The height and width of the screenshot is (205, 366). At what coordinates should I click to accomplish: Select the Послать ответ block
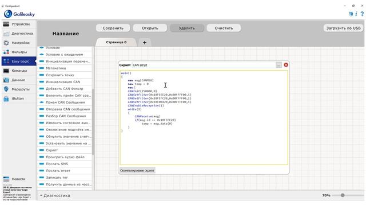tap(65, 171)
